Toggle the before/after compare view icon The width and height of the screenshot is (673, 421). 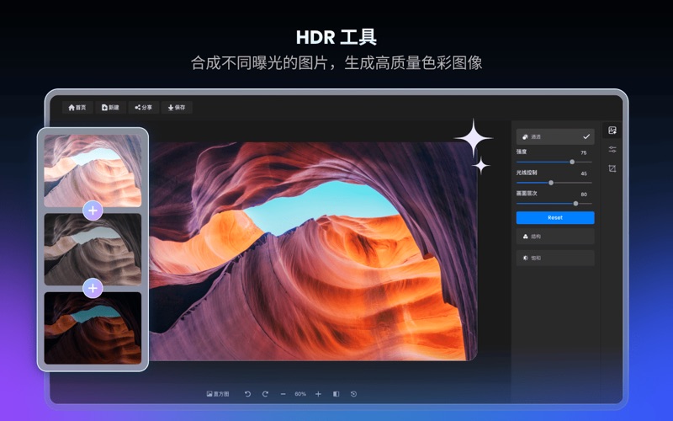click(x=336, y=394)
